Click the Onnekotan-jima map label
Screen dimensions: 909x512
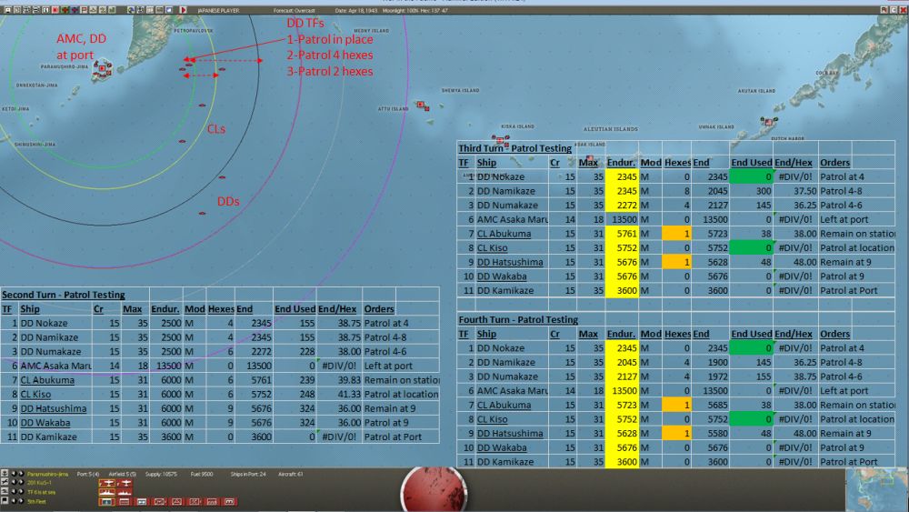pos(36,85)
